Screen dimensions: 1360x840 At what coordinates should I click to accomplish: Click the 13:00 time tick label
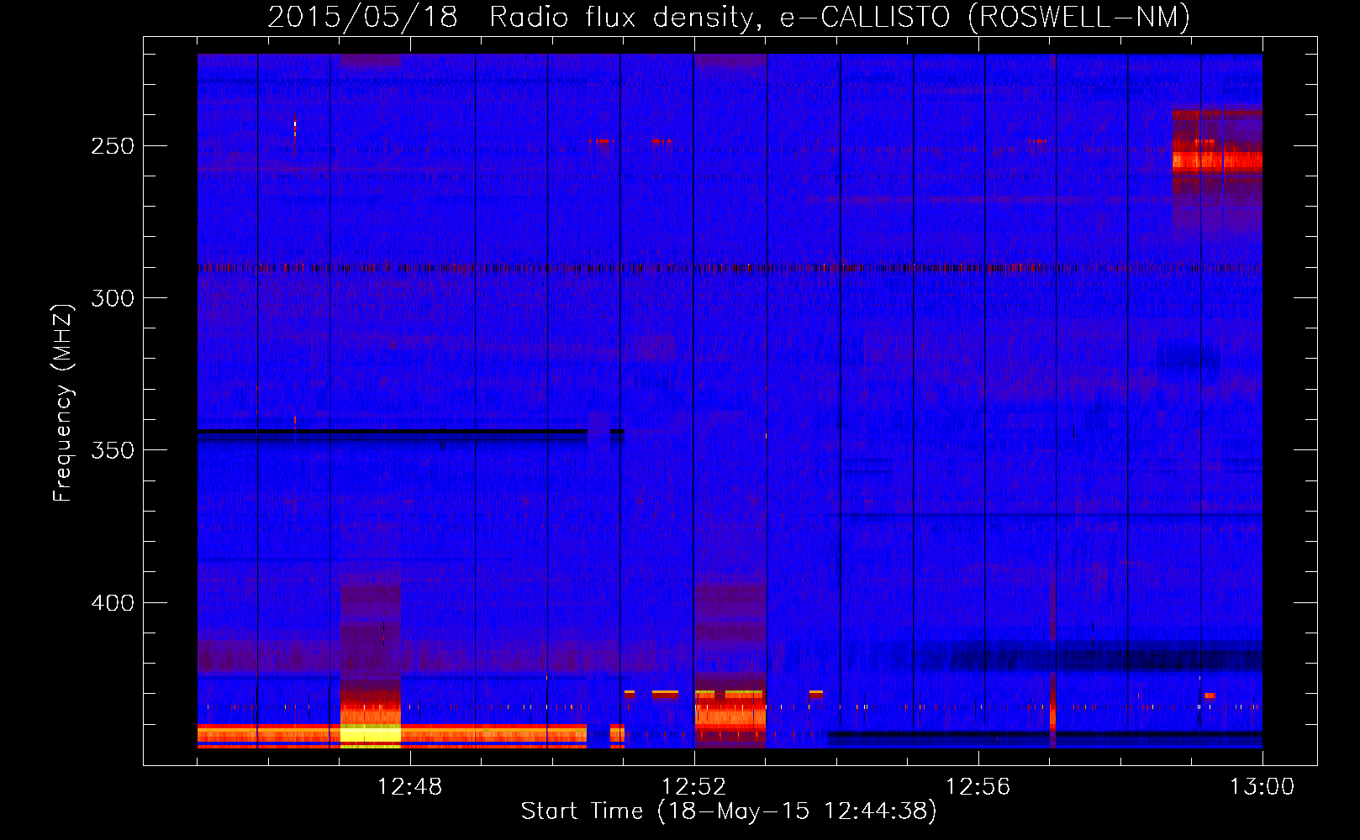click(1262, 787)
